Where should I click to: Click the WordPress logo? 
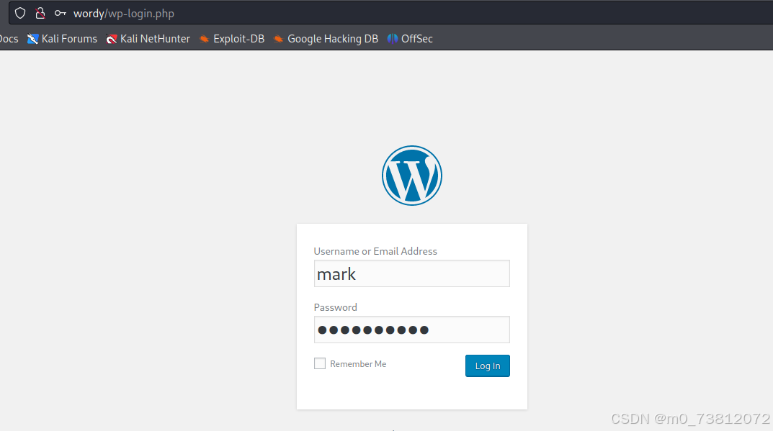tap(411, 176)
